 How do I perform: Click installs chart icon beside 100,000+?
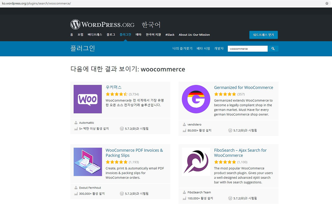click(x=184, y=198)
